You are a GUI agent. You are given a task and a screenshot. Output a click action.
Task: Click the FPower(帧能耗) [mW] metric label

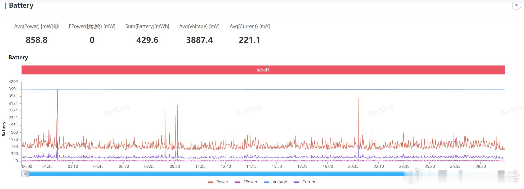tap(92, 26)
